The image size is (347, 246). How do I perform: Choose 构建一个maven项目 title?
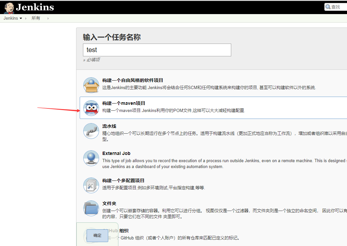pyautogui.click(x=124, y=103)
